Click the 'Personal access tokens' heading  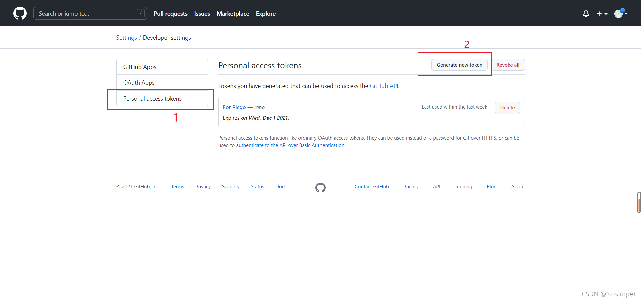(x=260, y=66)
